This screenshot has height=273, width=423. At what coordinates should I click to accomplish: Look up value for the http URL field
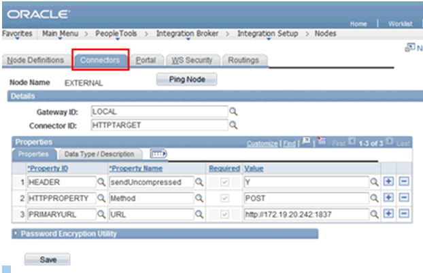(374, 215)
